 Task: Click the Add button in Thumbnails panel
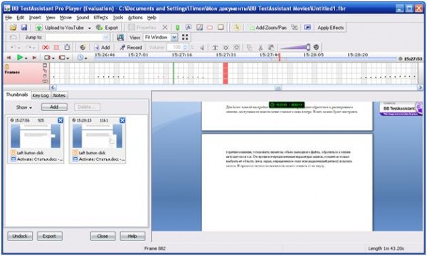tap(54, 107)
